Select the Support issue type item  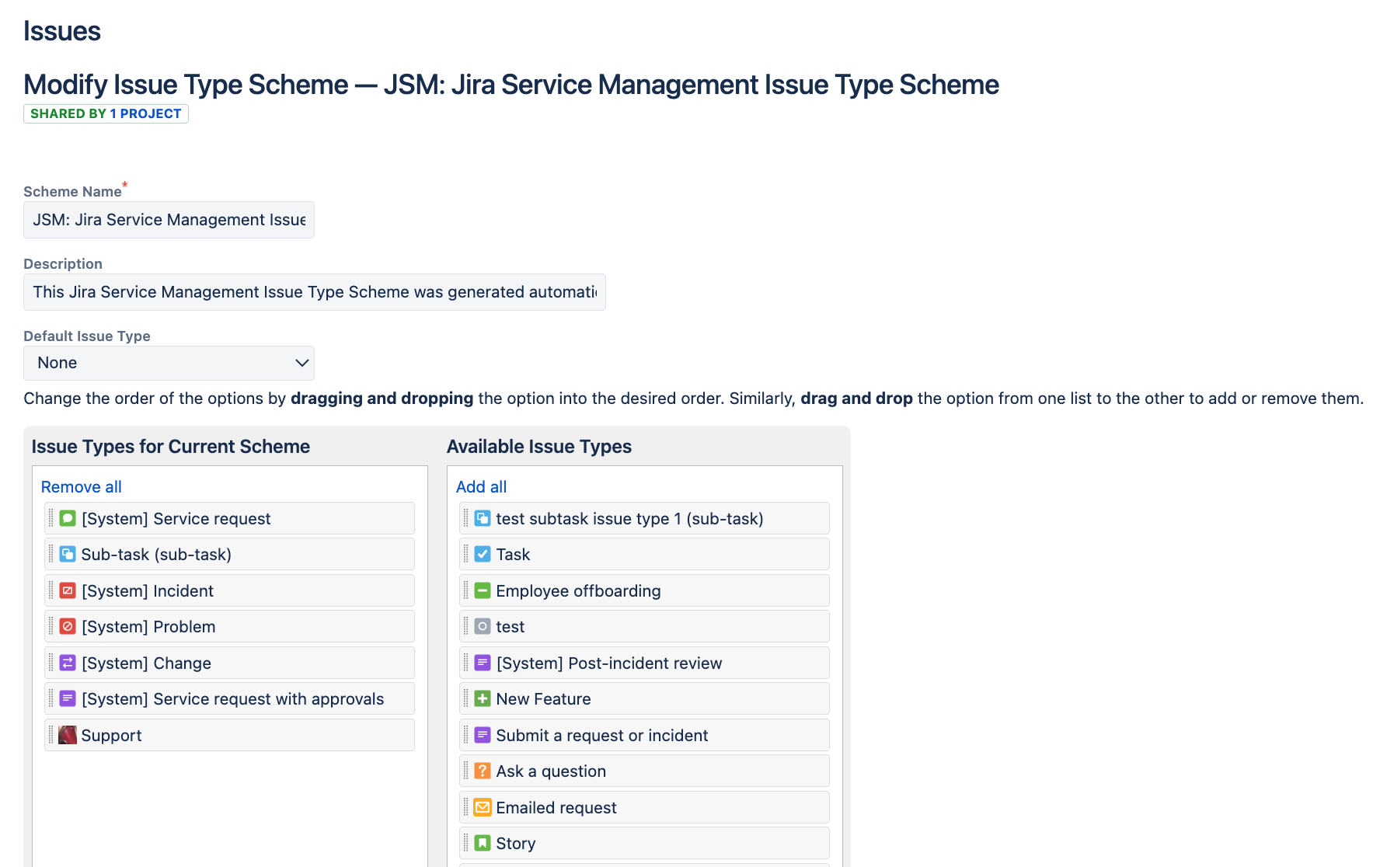[x=229, y=735]
